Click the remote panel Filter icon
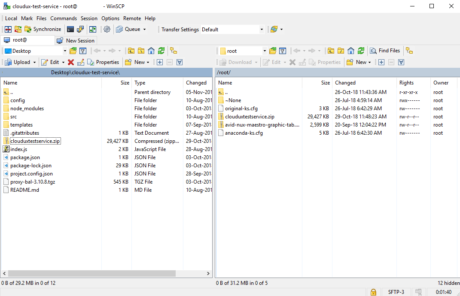460x296 pixels. [x=283, y=51]
